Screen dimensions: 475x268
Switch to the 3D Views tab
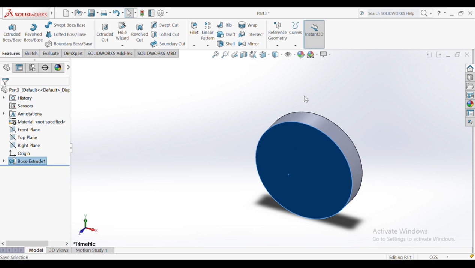[x=59, y=250]
